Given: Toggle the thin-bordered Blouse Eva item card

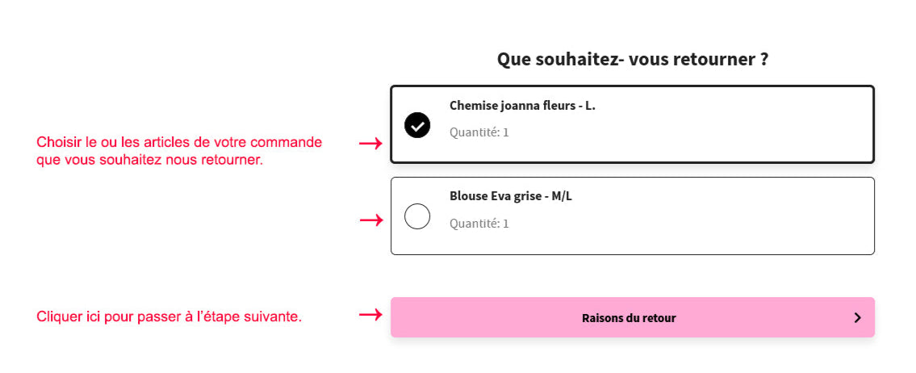Looking at the screenshot, I should [633, 216].
